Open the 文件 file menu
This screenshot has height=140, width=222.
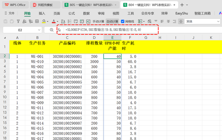[x=10, y=13]
